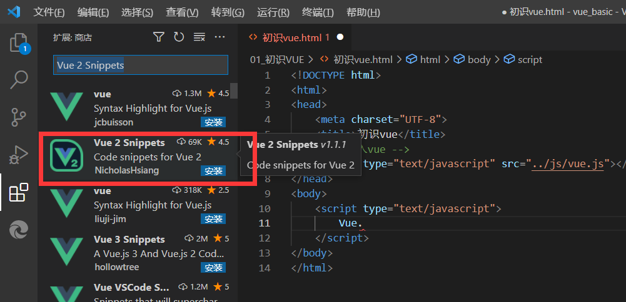
Task: Click the Vue 2 Snippets extension logo
Action: pos(66,155)
